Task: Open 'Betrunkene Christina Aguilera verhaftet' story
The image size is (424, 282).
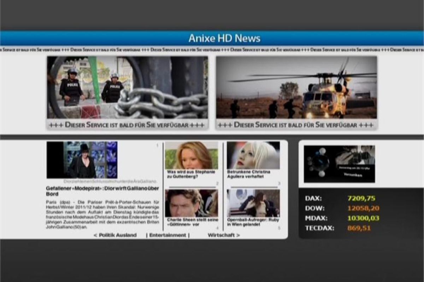Action: click(x=249, y=174)
